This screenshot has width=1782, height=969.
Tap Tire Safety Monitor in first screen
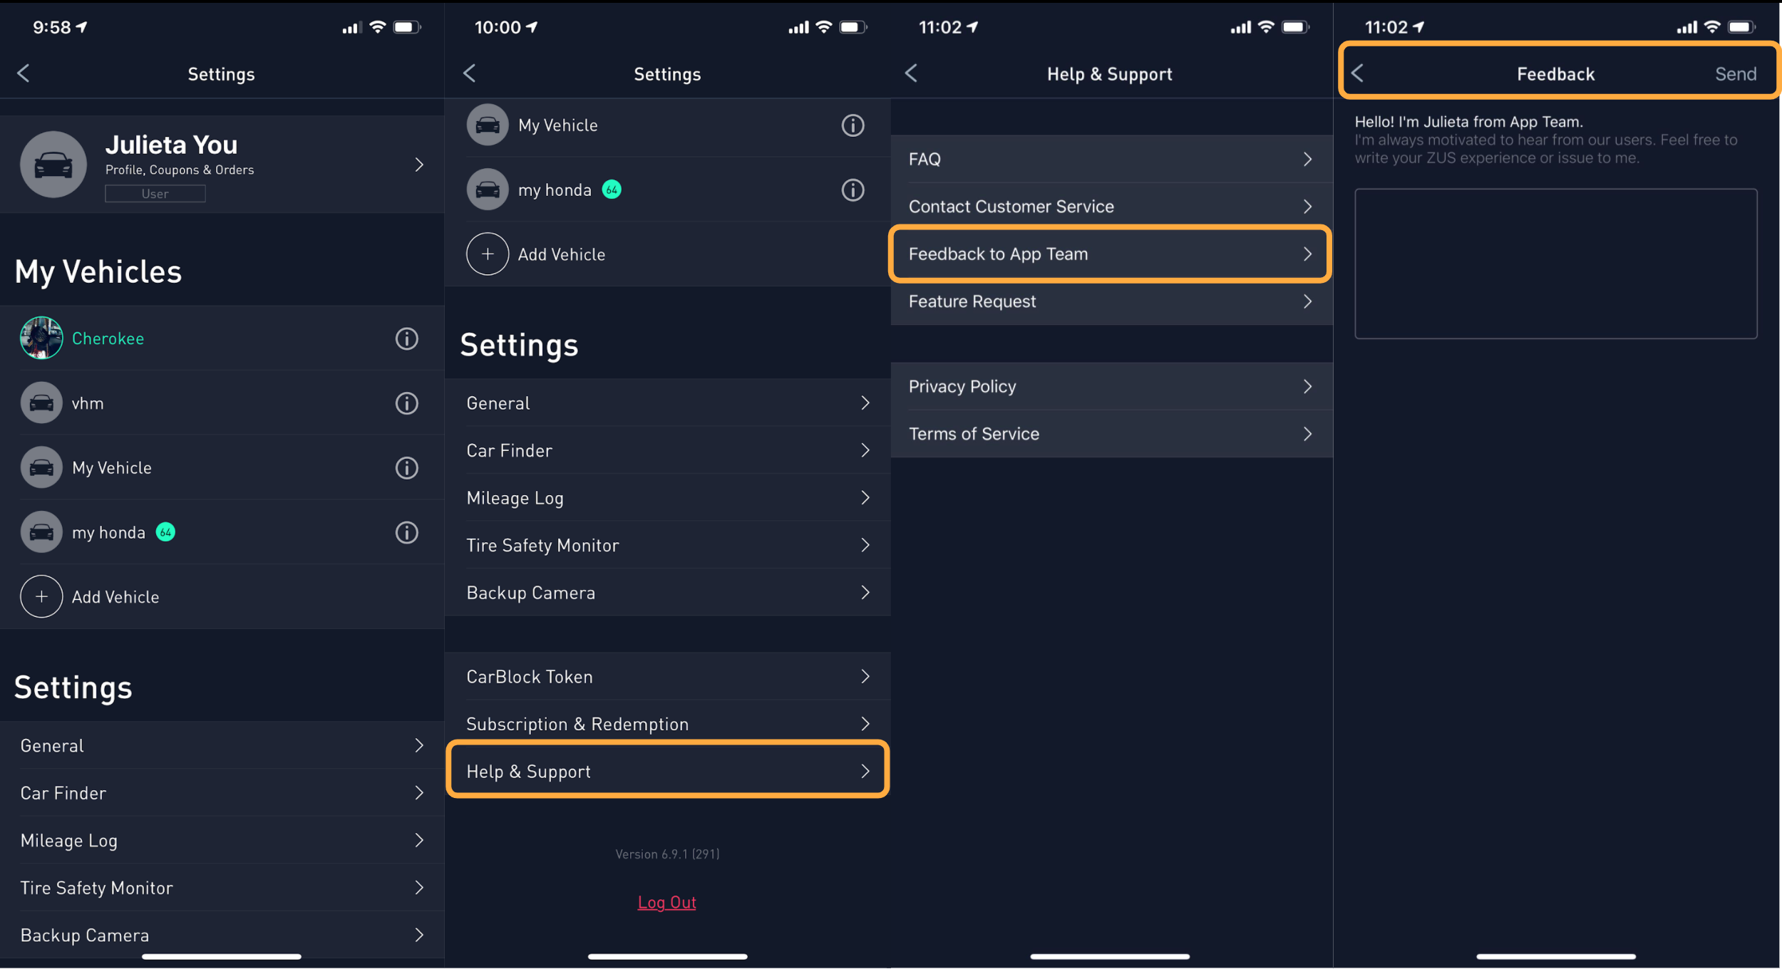point(222,888)
